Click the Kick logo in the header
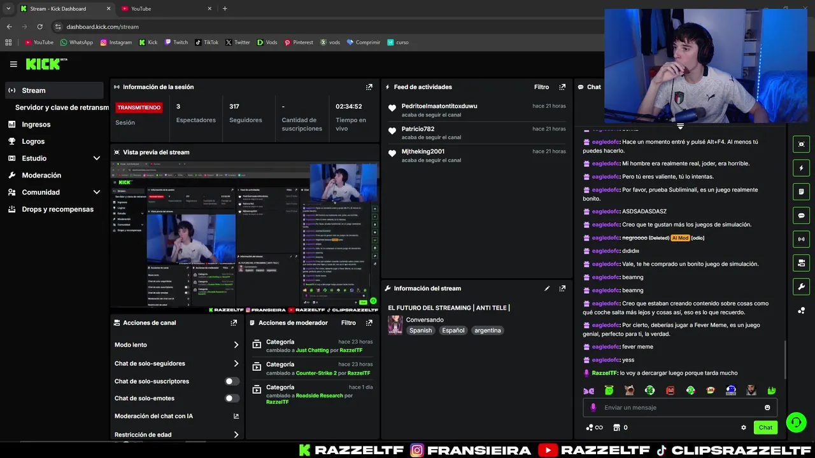 (46, 64)
